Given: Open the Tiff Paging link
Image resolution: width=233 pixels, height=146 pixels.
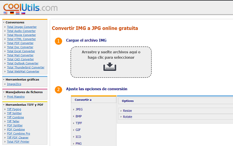Looking at the screenshot, I should pos(14,109).
